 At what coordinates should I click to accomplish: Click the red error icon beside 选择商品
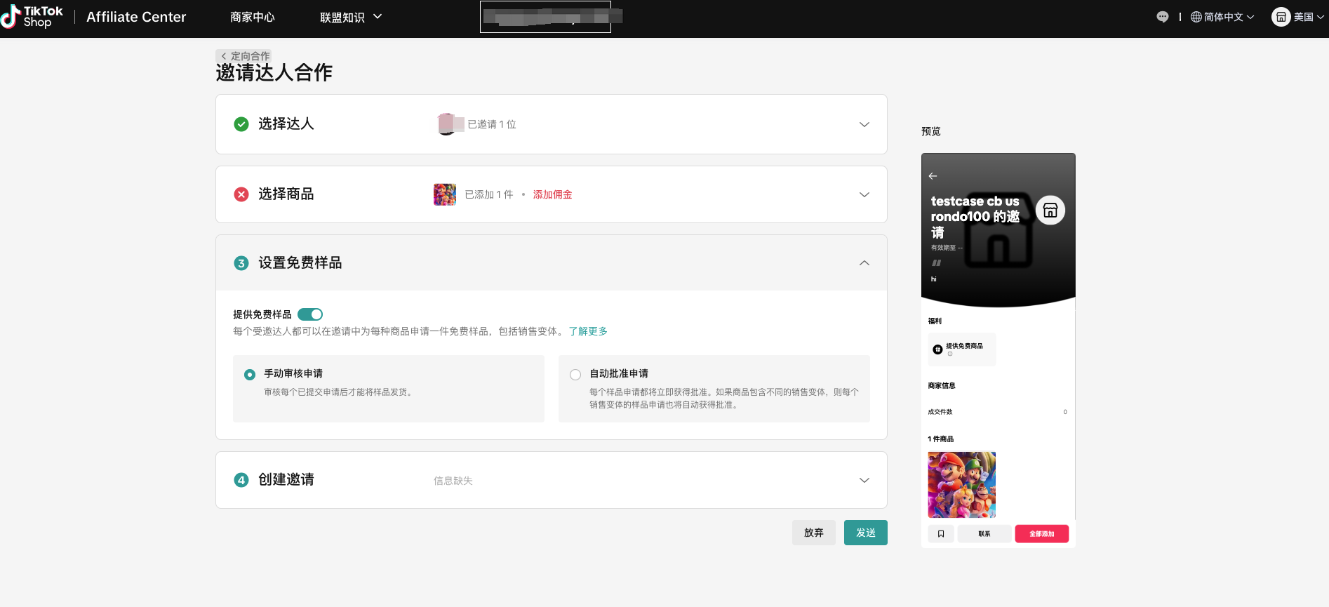(x=241, y=194)
